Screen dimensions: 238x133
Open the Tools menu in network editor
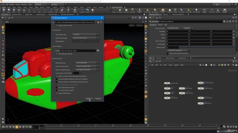[170, 65]
